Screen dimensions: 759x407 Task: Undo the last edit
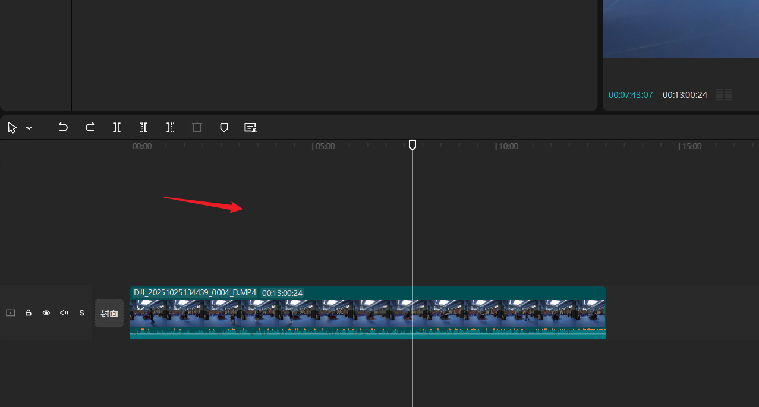point(63,127)
